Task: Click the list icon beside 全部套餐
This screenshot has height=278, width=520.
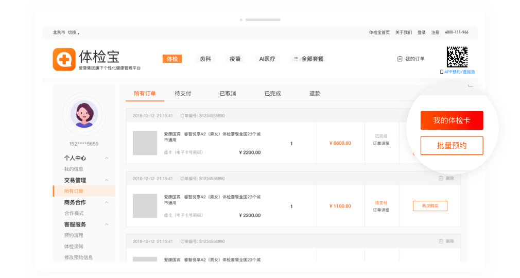Action: (296, 59)
